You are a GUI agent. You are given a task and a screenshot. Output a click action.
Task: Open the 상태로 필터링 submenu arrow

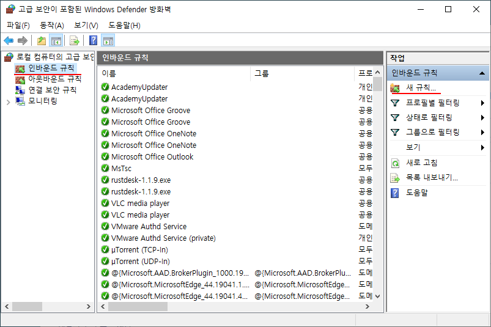tap(482, 117)
